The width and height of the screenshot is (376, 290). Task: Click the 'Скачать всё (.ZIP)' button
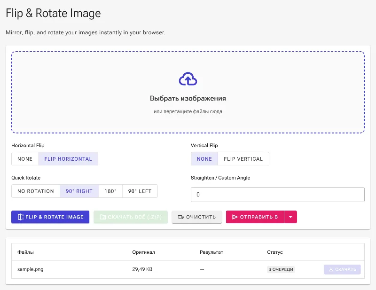pos(131,217)
